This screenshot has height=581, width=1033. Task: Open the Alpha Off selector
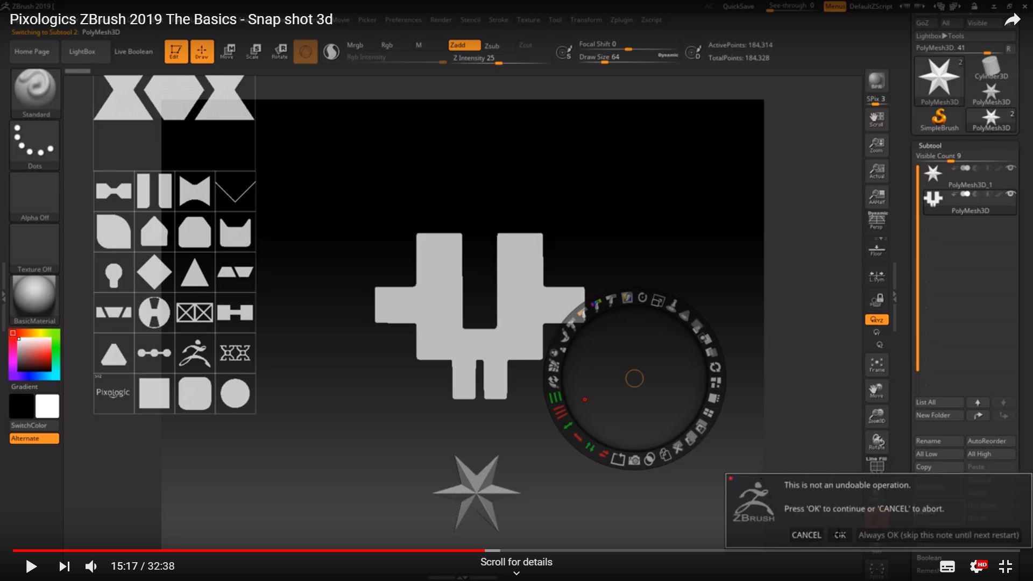pos(35,197)
